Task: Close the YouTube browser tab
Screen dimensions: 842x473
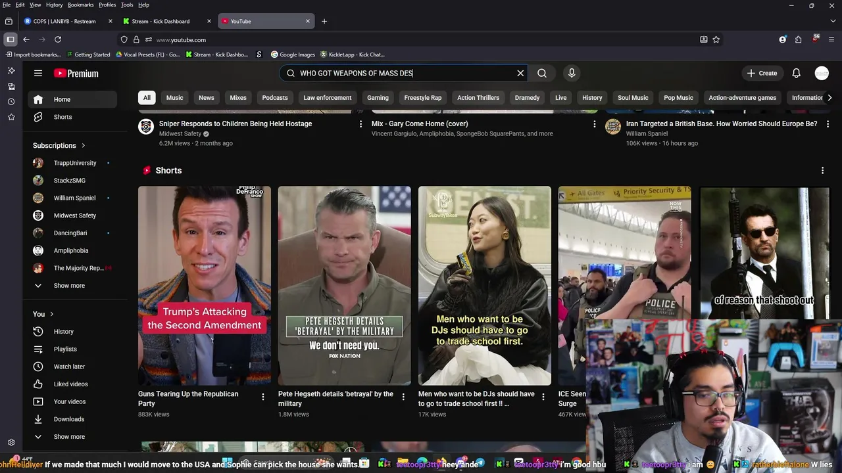Action: click(x=307, y=21)
